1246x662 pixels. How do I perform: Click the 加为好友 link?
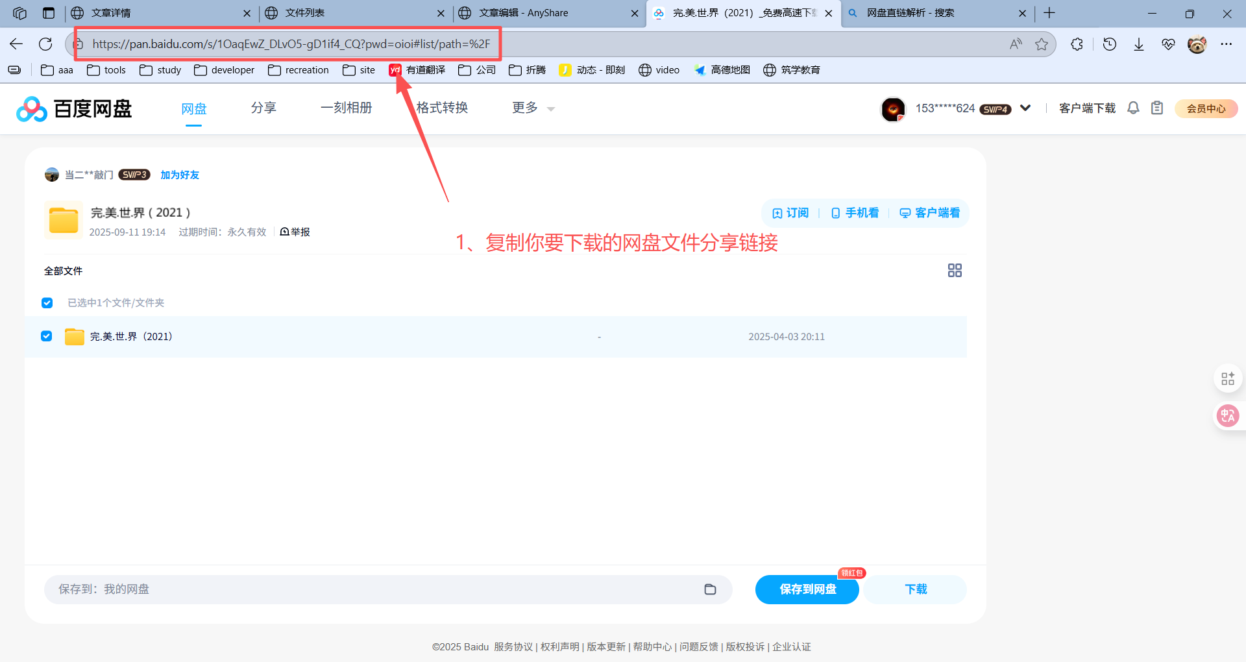[180, 175]
